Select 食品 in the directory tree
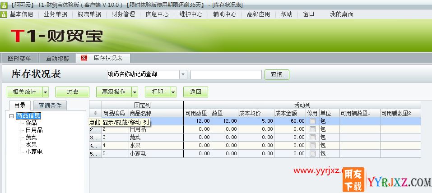 [x=31, y=123]
